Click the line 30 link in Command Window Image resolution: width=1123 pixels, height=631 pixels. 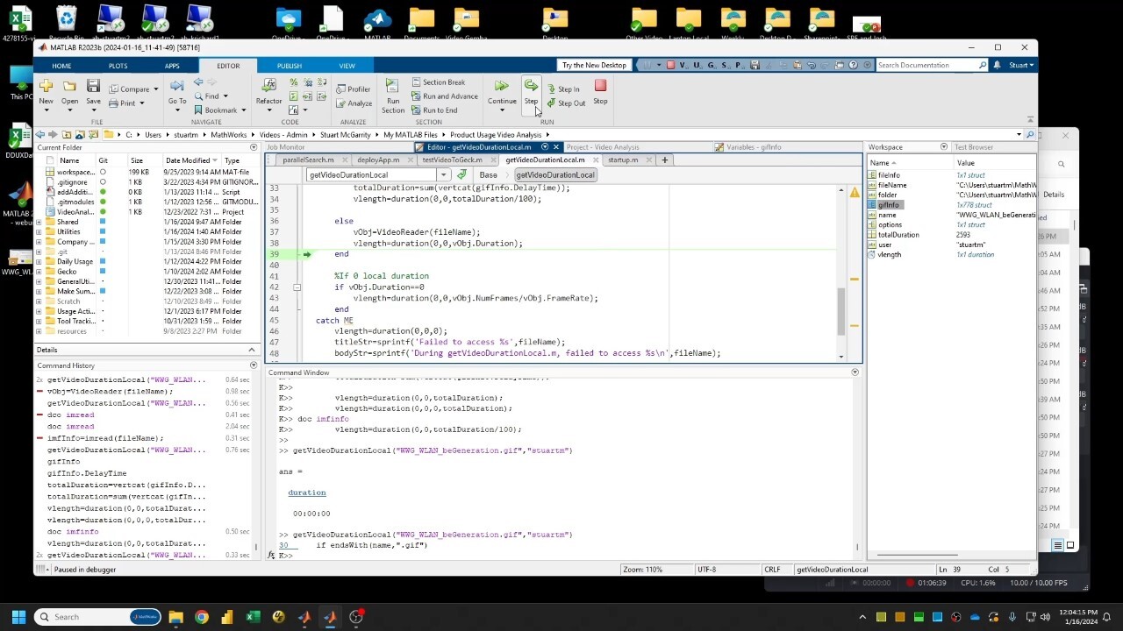(283, 545)
